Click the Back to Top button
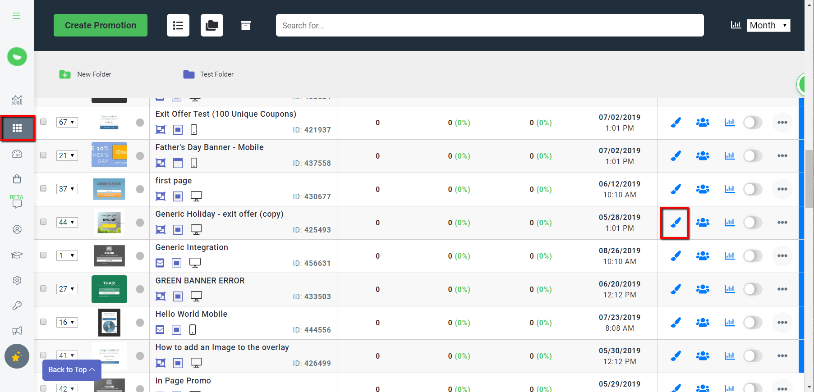814x392 pixels. [72, 370]
